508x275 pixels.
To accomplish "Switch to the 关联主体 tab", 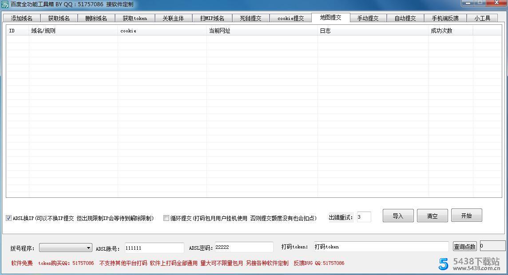I will click(173, 18).
